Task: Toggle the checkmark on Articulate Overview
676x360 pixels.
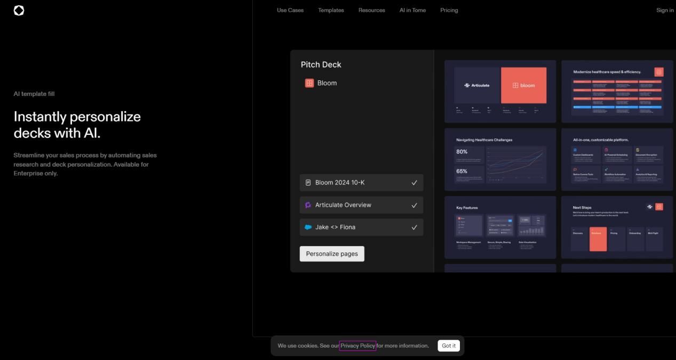Action: (414, 205)
